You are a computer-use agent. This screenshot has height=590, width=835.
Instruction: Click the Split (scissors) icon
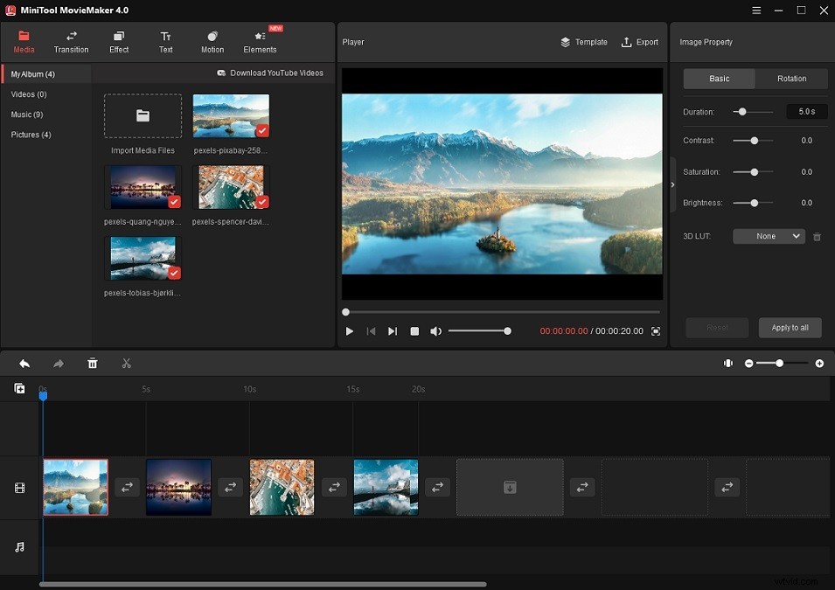pos(126,363)
